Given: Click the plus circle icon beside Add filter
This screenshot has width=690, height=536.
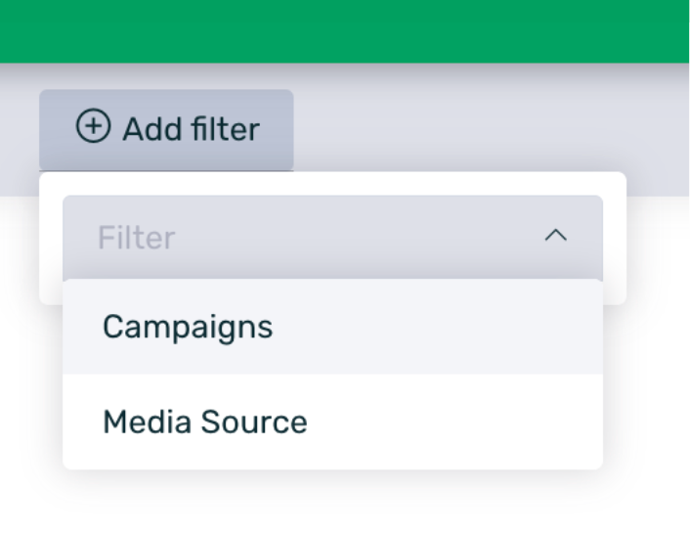Looking at the screenshot, I should click(93, 127).
